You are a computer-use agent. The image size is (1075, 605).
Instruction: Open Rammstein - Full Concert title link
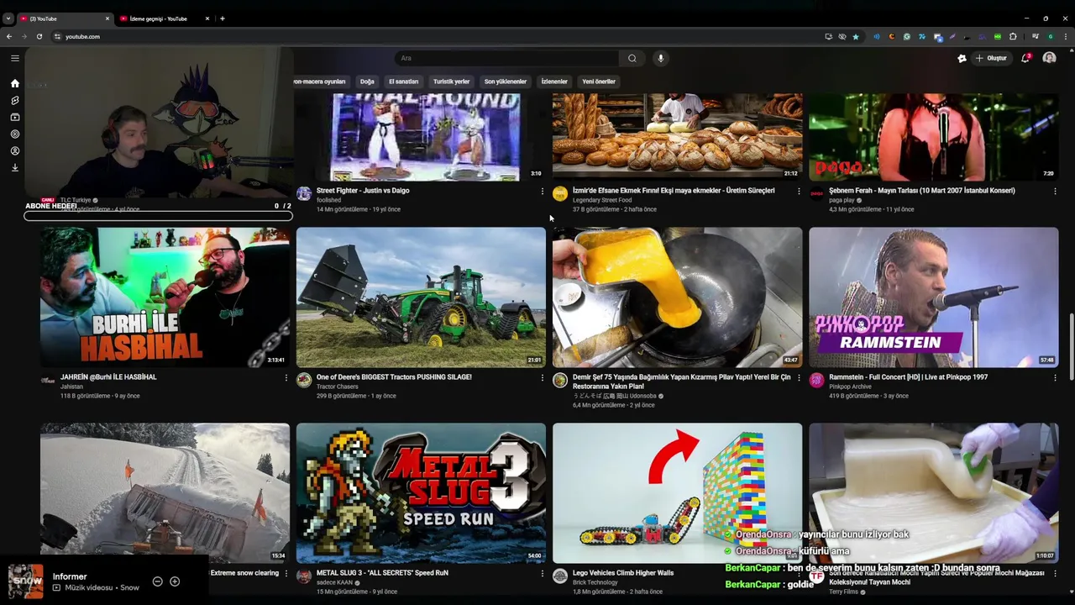pos(908,377)
